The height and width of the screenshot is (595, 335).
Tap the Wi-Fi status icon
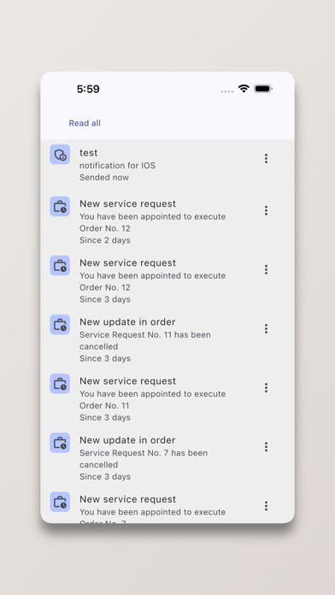point(244,88)
